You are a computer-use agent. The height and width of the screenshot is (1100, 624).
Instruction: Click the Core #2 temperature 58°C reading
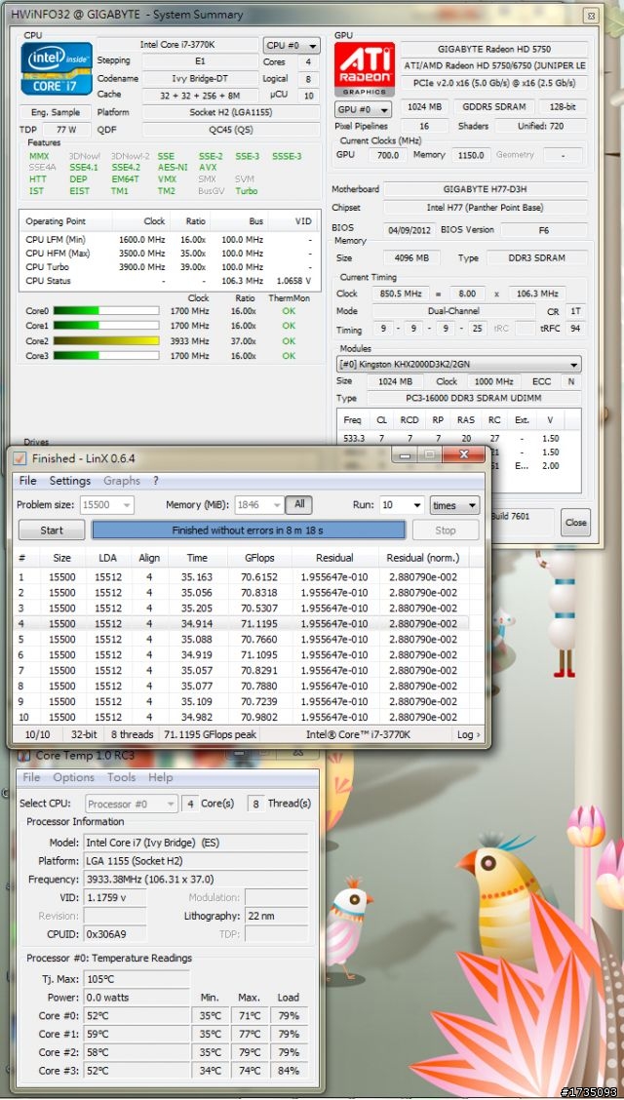[x=136, y=1052]
